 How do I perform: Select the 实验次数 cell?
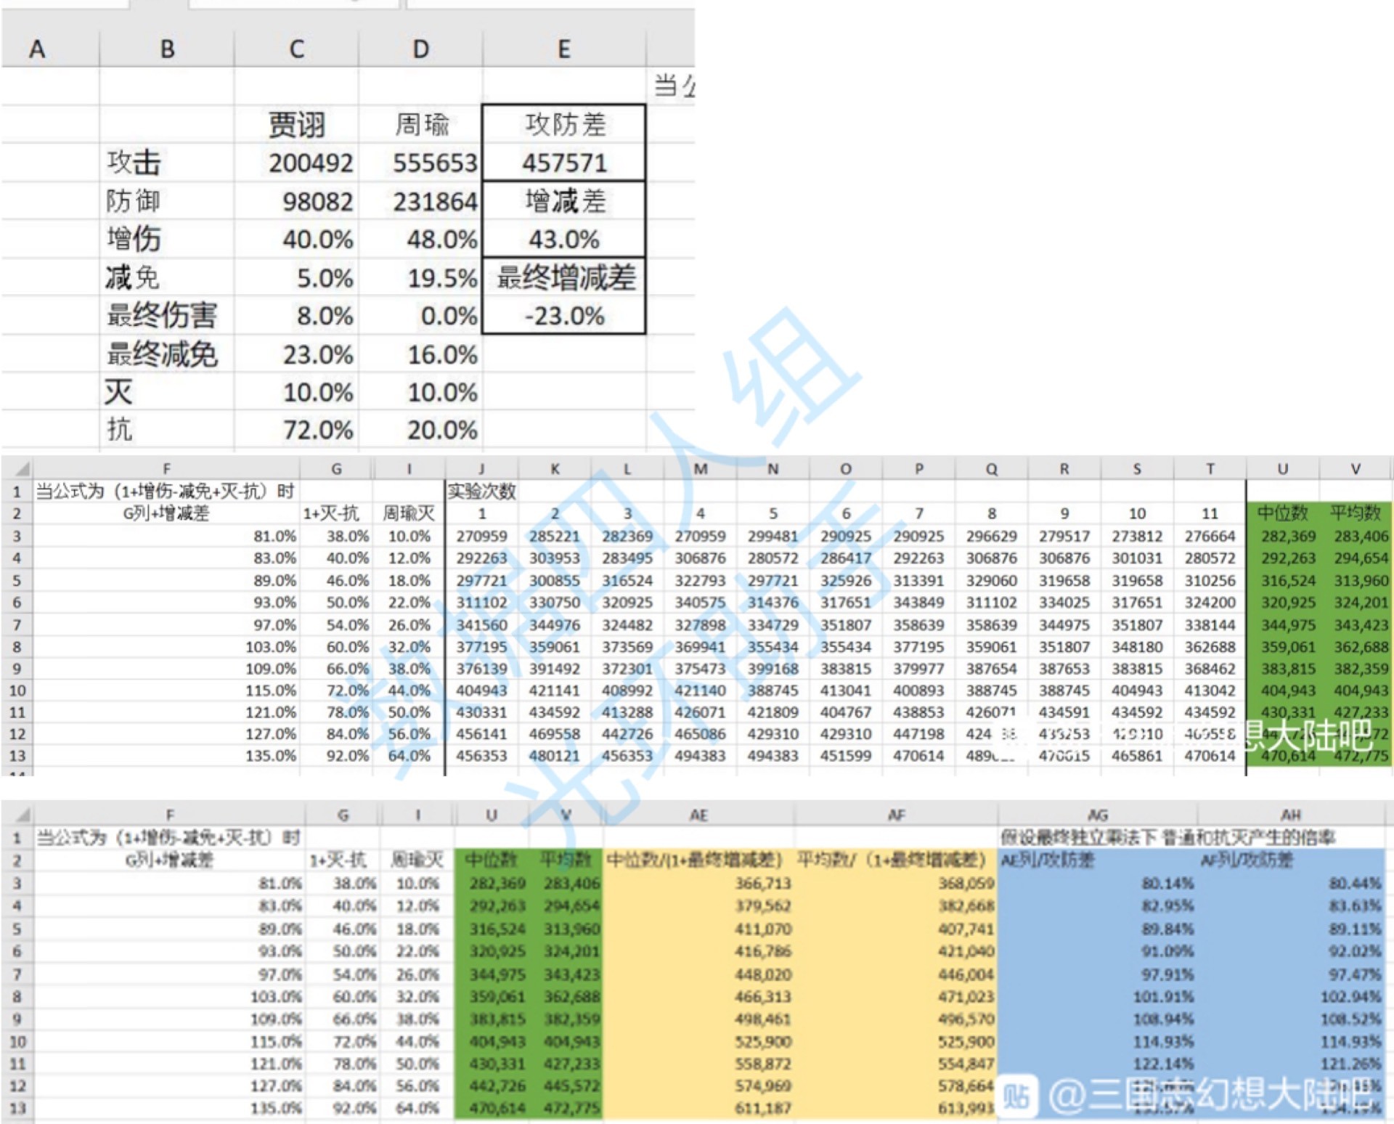[x=481, y=492]
